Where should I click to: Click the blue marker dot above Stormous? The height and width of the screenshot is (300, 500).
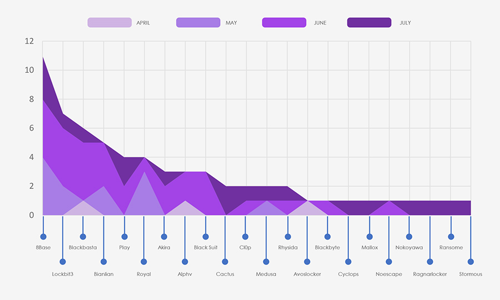click(x=471, y=262)
